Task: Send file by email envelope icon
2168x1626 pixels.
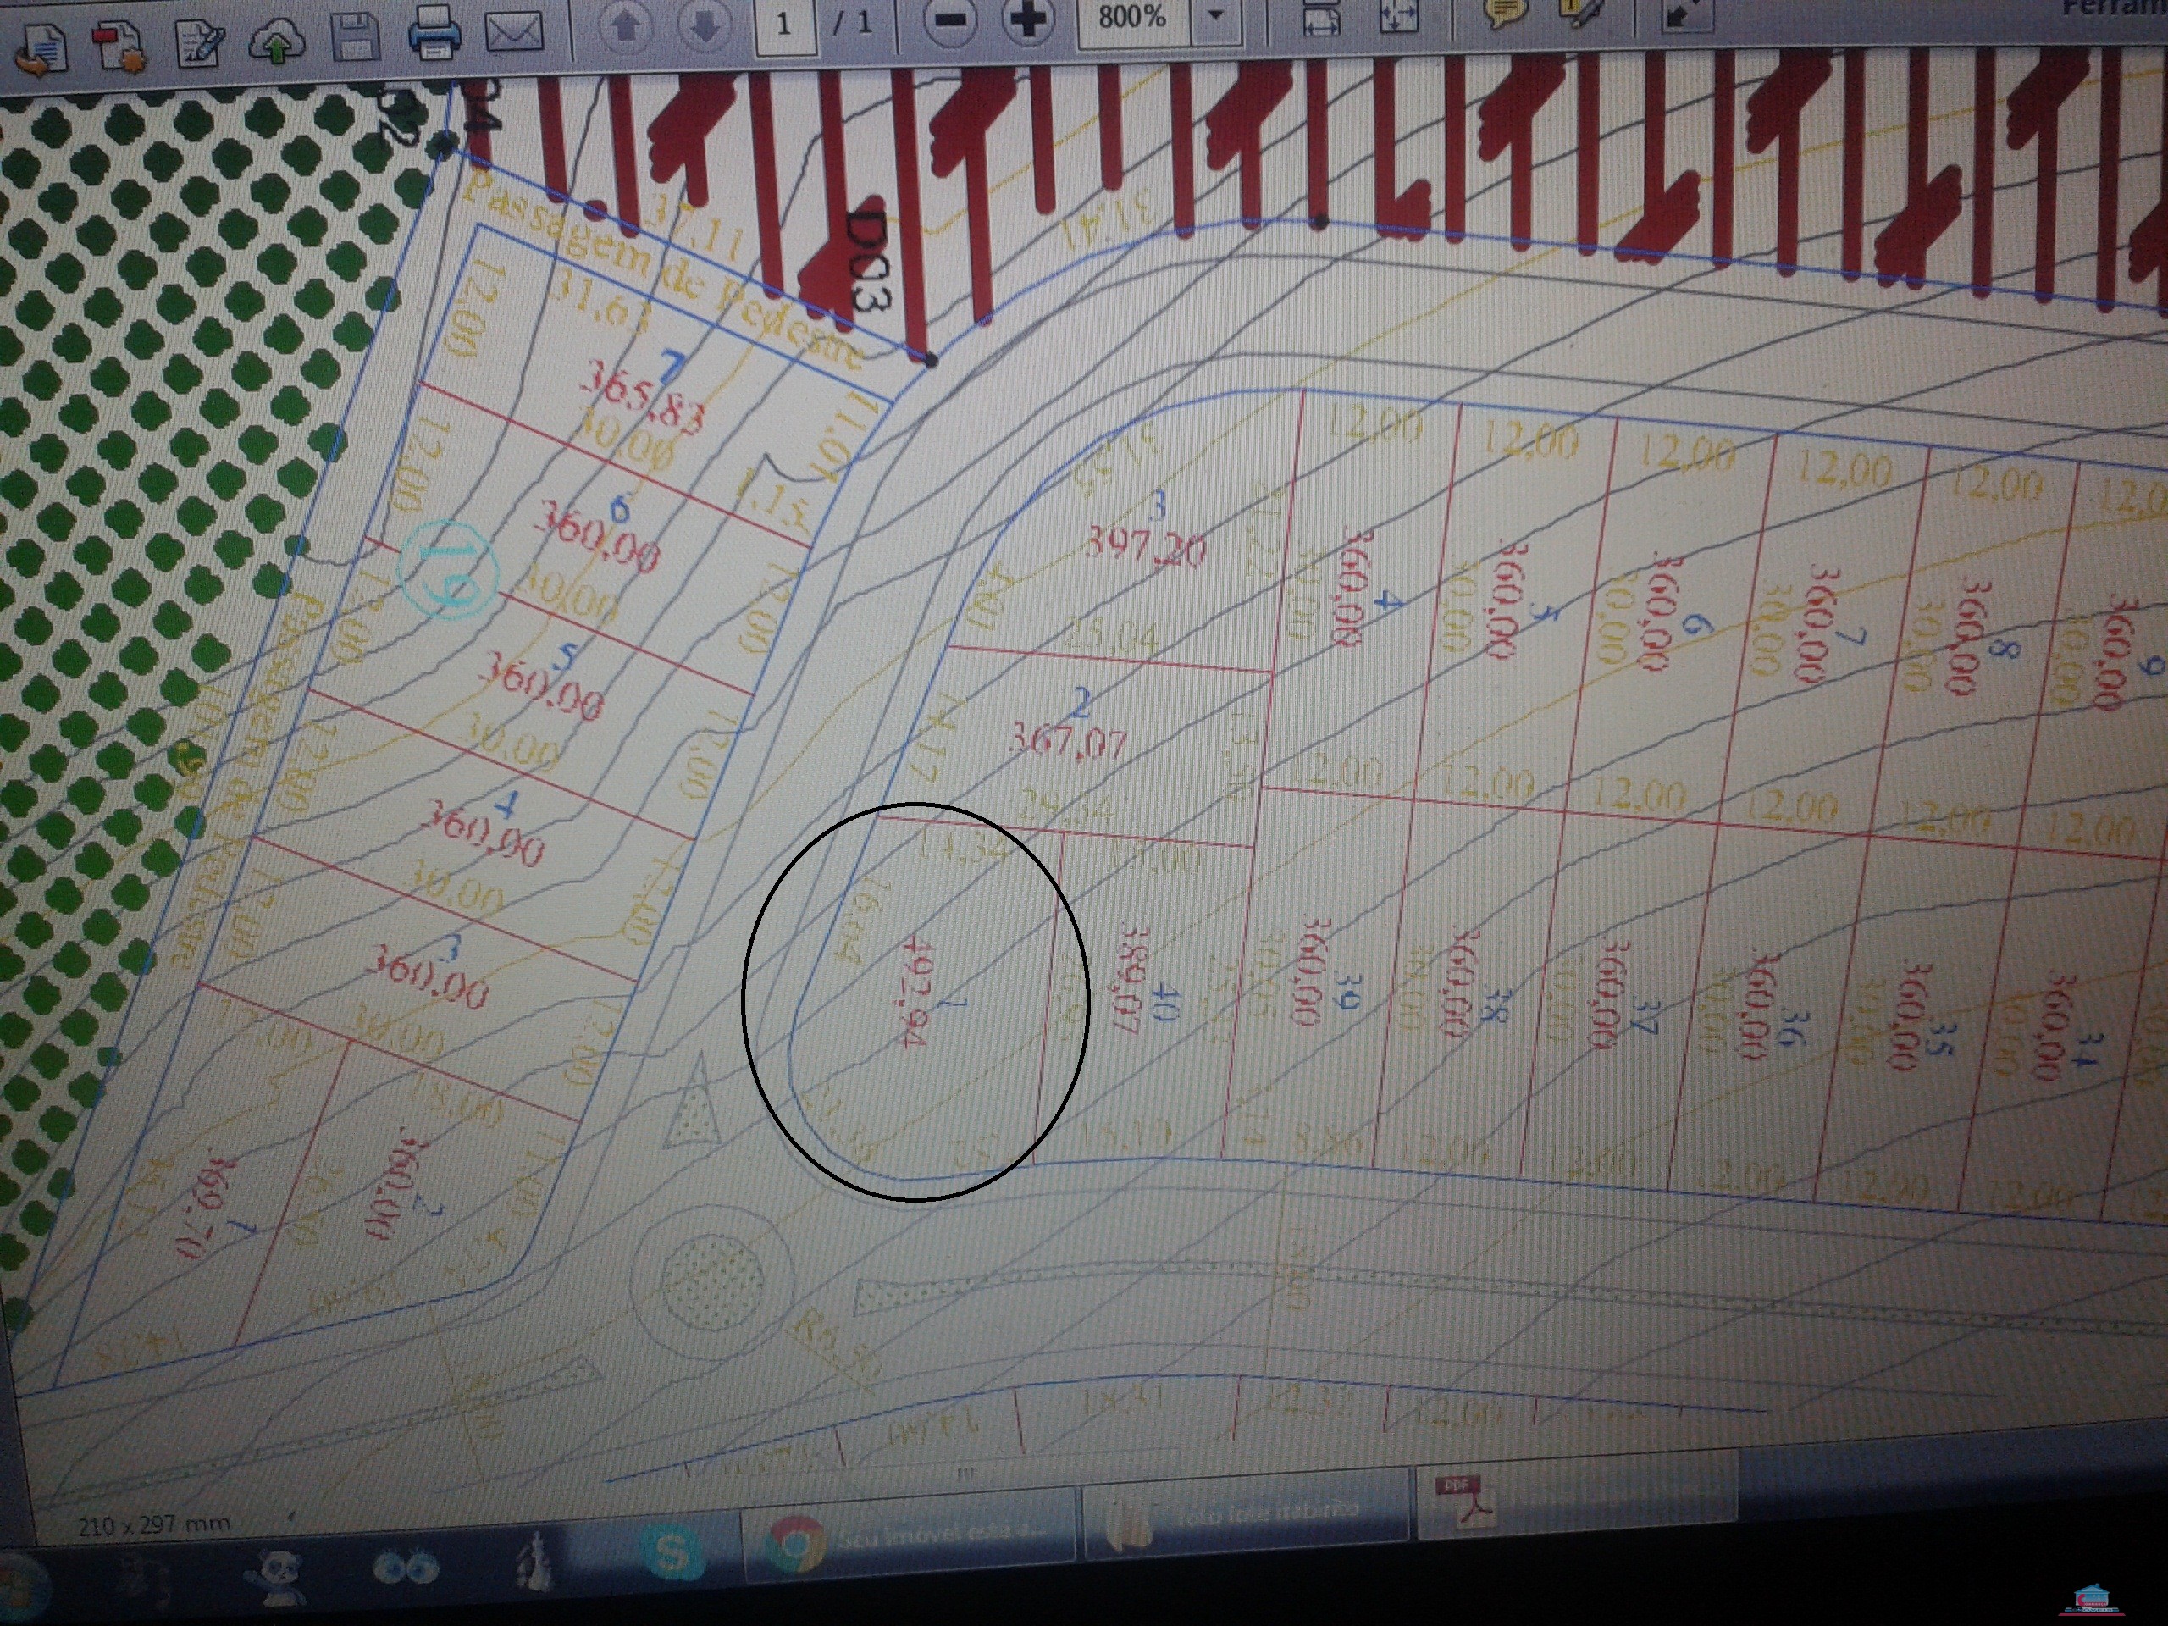Action: tap(513, 30)
